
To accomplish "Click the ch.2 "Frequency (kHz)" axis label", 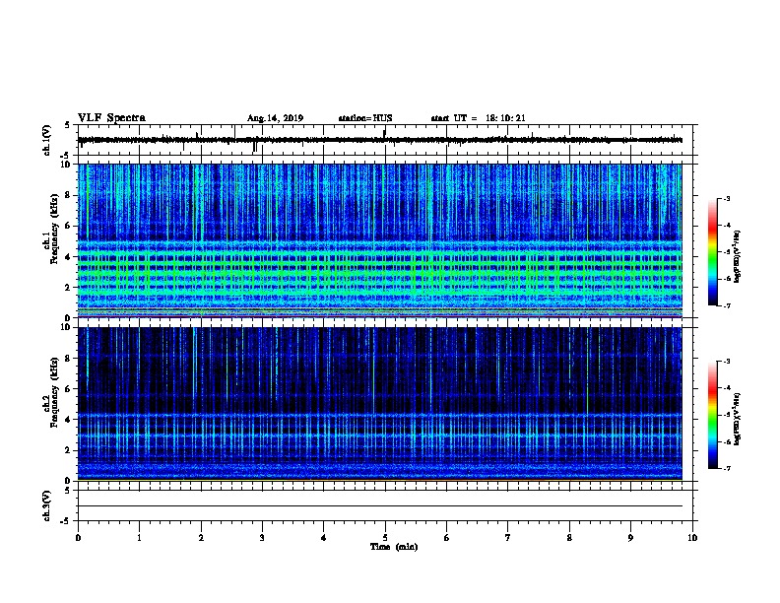I will (55, 392).
